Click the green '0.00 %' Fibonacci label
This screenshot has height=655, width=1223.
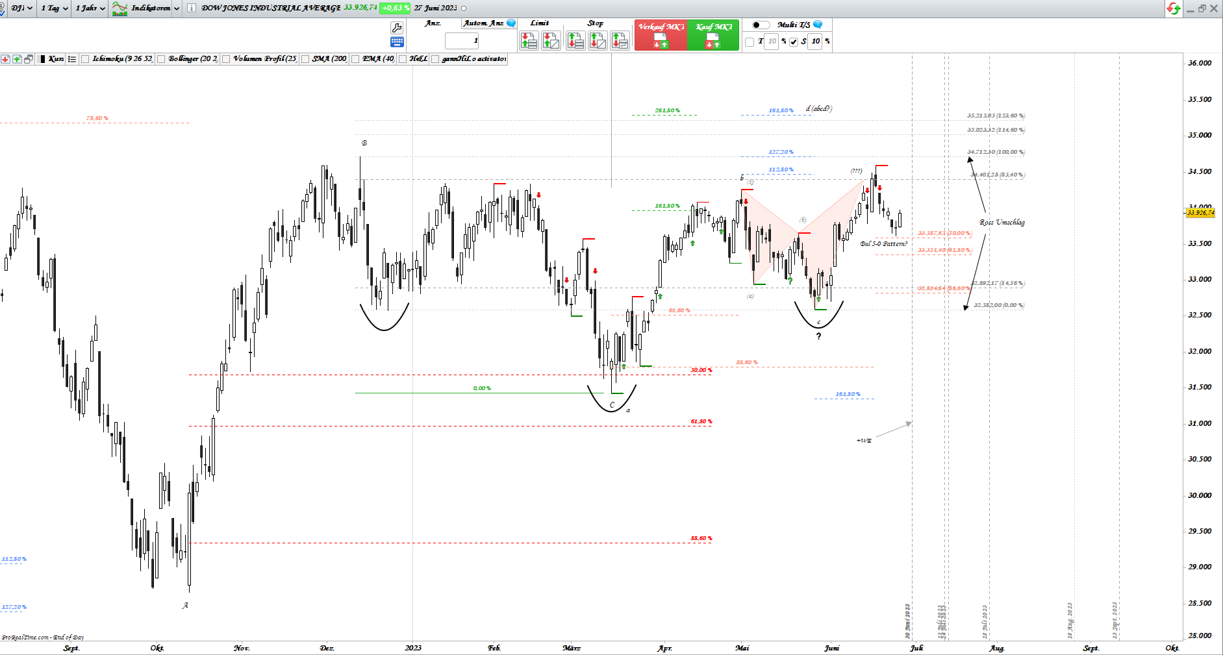click(x=482, y=388)
